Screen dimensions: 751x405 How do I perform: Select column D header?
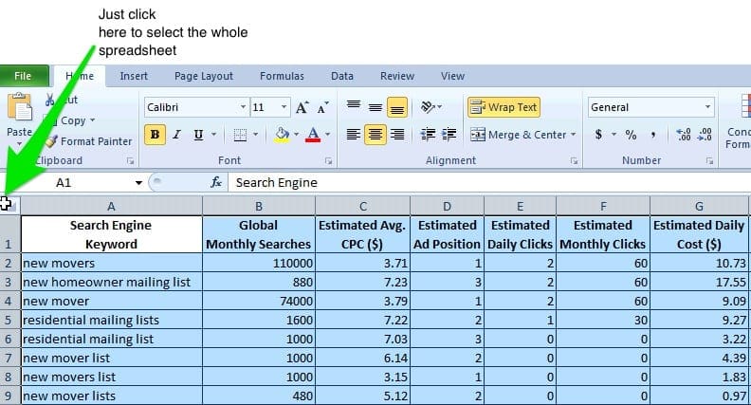coord(447,206)
